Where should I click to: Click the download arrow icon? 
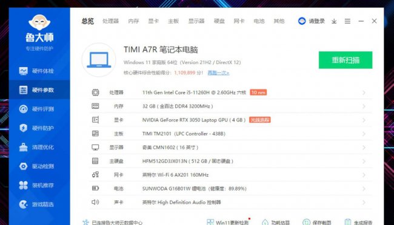click(334, 21)
